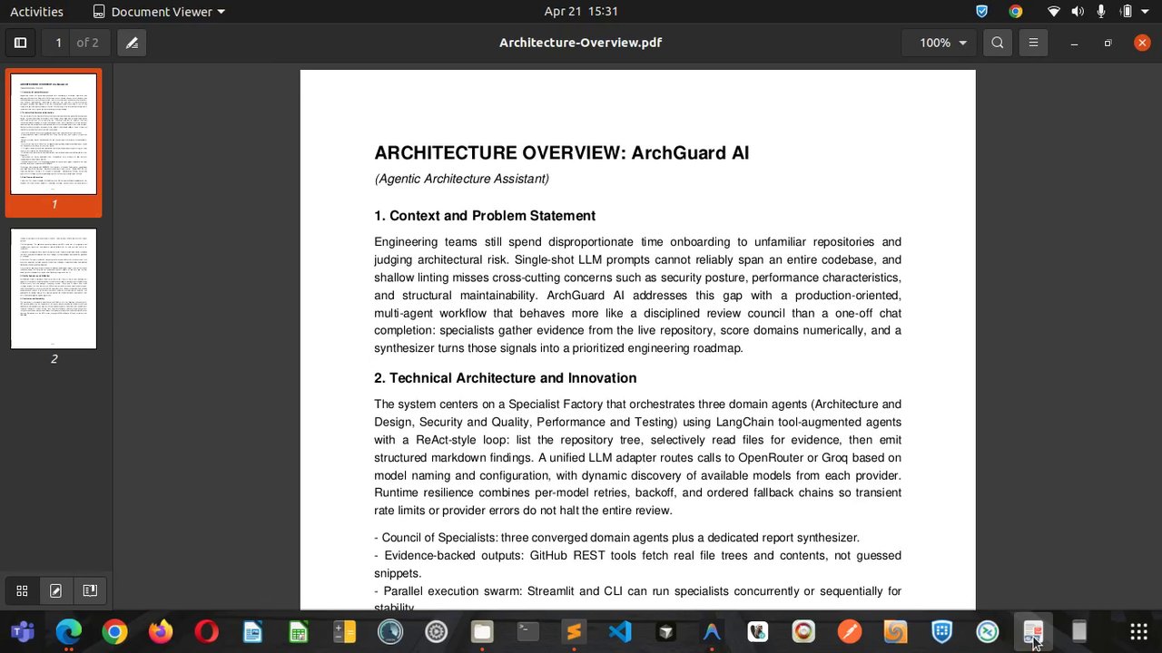Open the Files manager dock icon

click(482, 631)
